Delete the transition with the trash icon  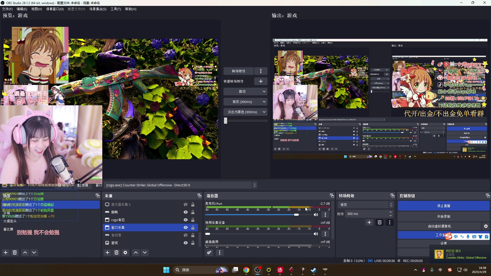tap(380, 222)
